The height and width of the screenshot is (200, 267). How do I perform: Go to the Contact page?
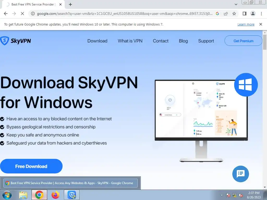161,41
